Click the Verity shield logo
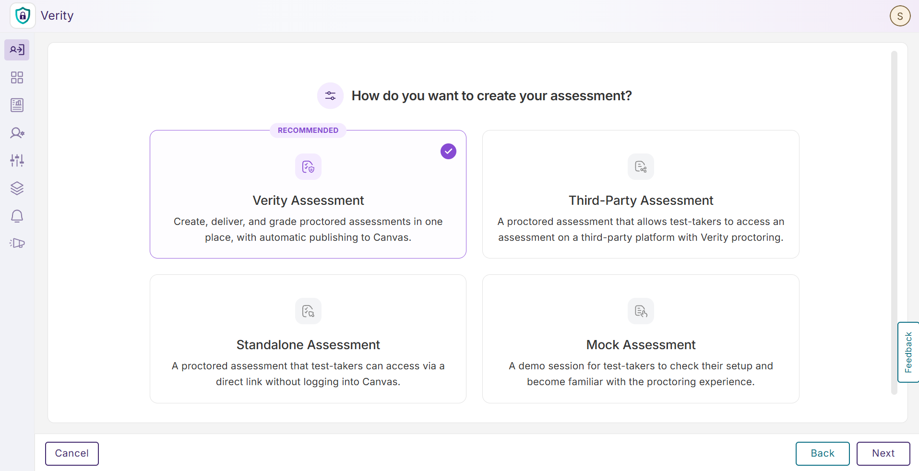The width and height of the screenshot is (919, 471). pos(23,16)
